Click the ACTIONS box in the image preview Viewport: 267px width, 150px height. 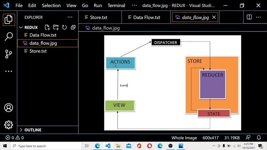tap(121, 63)
